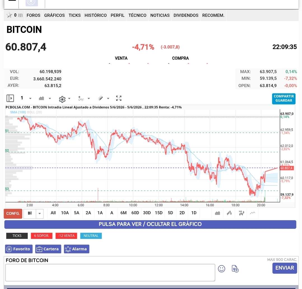Select candlestick chart type icon
This screenshot has width=302, height=289.
[229, 213]
